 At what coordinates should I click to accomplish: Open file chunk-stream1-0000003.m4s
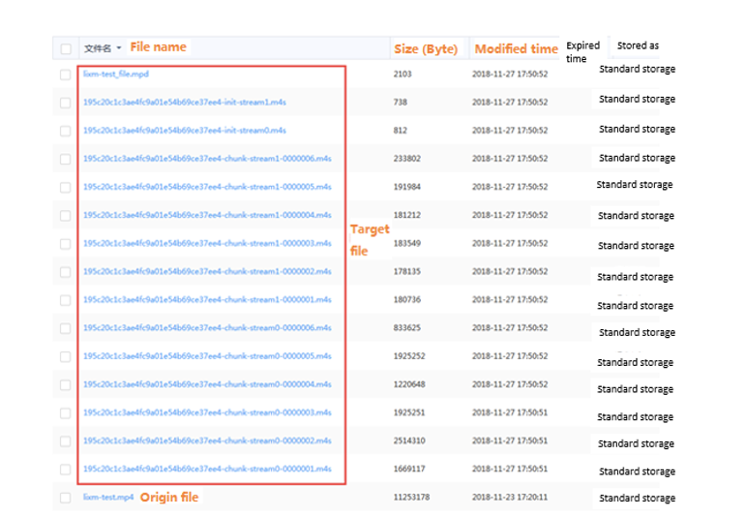pos(207,243)
